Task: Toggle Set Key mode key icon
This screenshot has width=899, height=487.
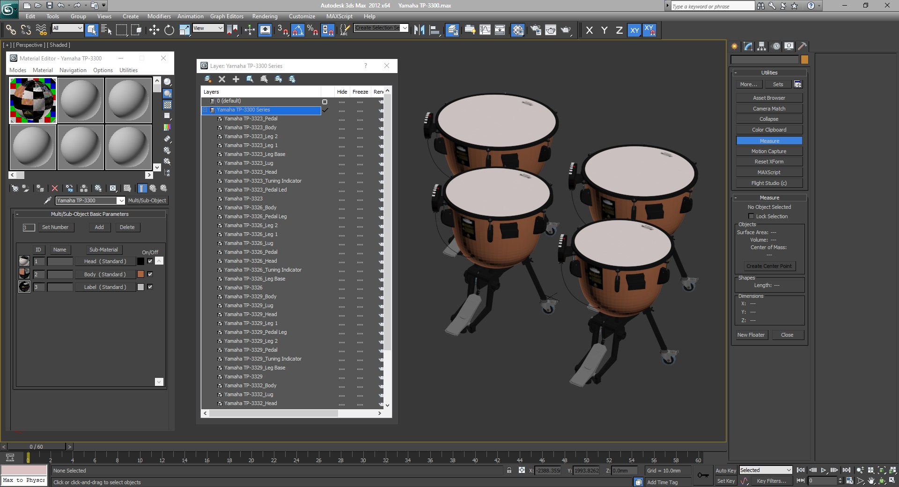Action: click(x=703, y=475)
